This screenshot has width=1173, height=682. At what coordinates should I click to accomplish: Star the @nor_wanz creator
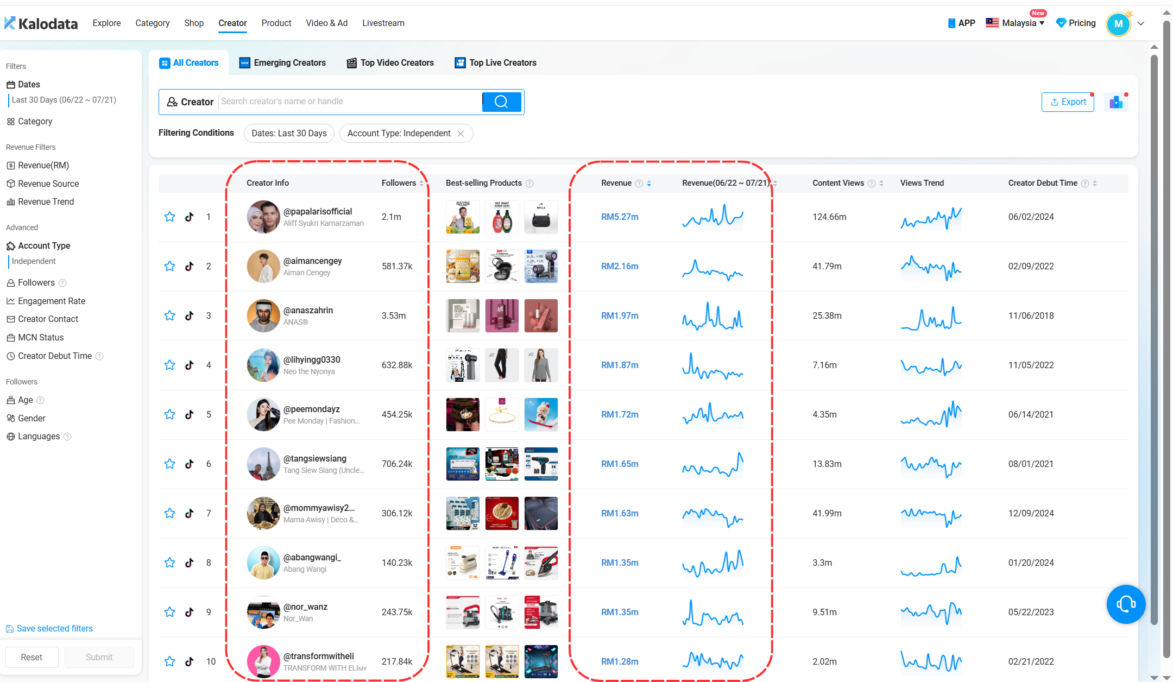click(169, 612)
